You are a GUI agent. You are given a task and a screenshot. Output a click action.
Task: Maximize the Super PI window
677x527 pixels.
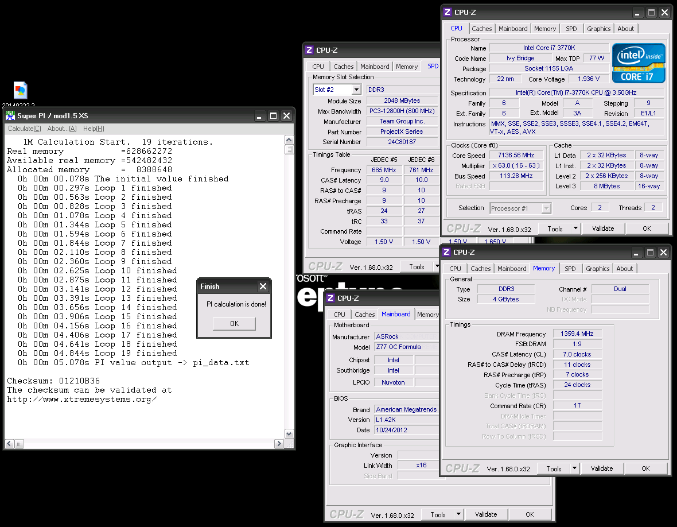[273, 116]
